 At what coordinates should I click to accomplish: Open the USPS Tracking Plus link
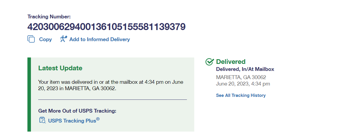(72, 120)
